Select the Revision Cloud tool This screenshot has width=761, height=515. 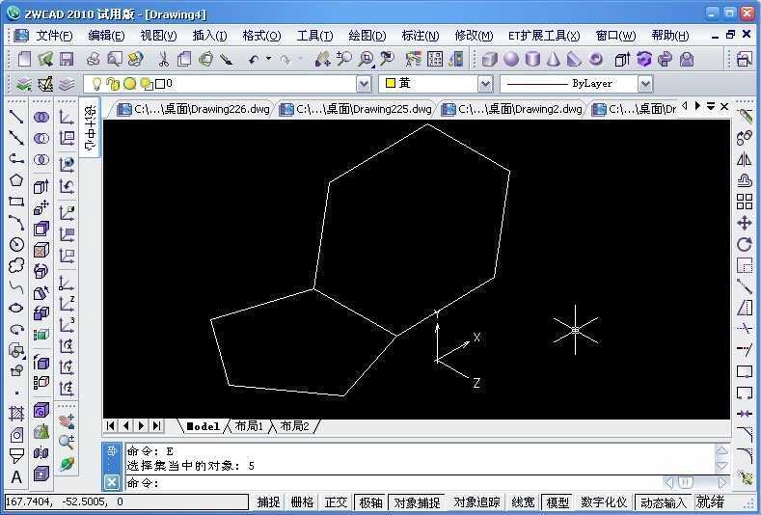16,265
